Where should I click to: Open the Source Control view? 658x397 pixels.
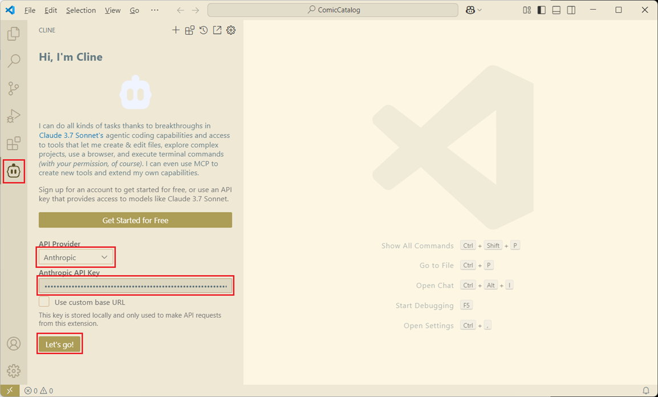tap(14, 88)
